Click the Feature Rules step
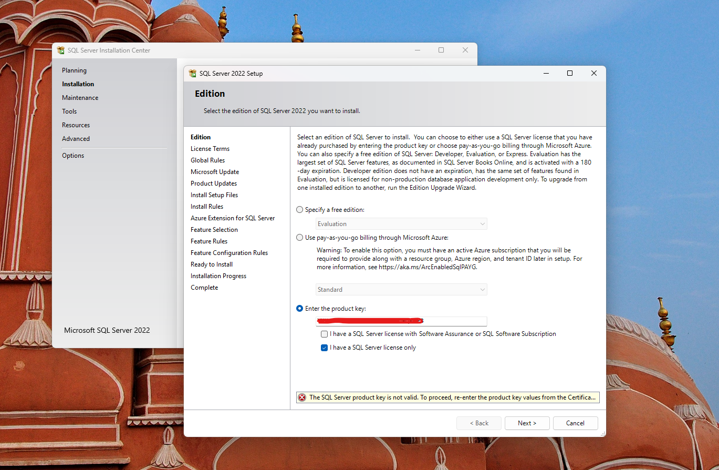The width and height of the screenshot is (719, 470). 209,241
